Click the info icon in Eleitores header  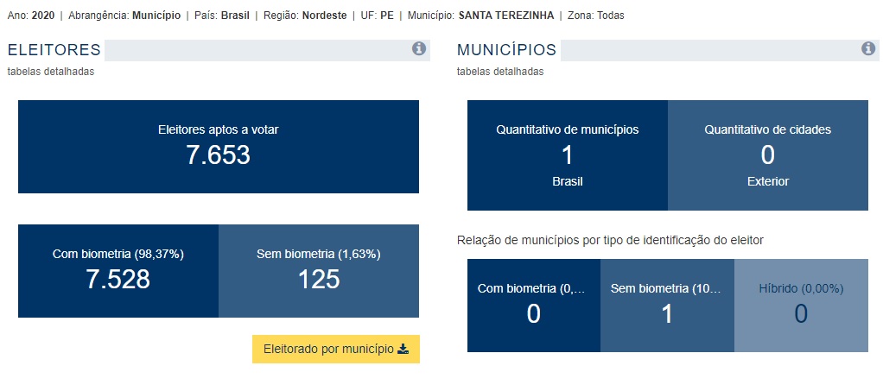pyautogui.click(x=418, y=49)
